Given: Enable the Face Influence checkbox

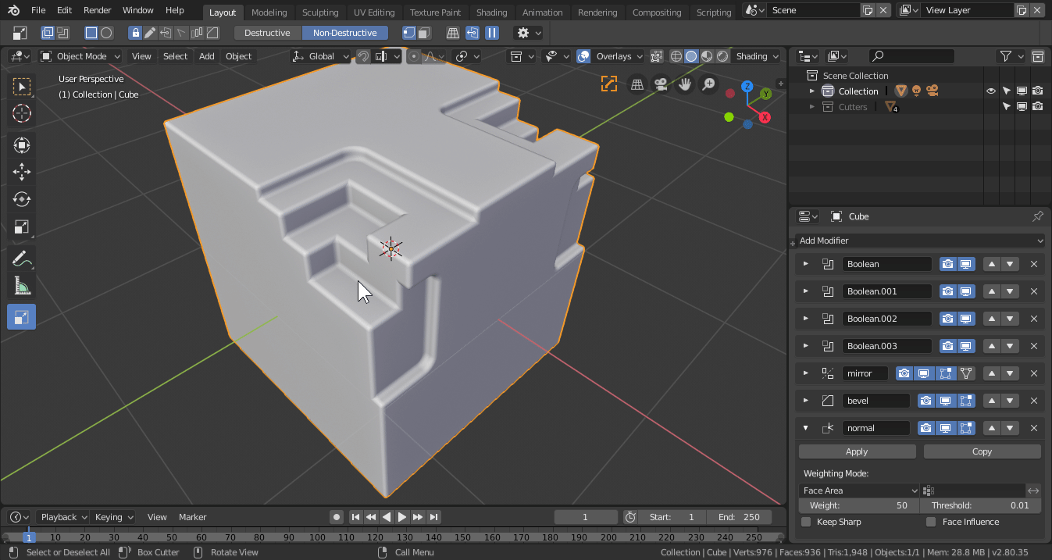Looking at the screenshot, I should pyautogui.click(x=931, y=522).
